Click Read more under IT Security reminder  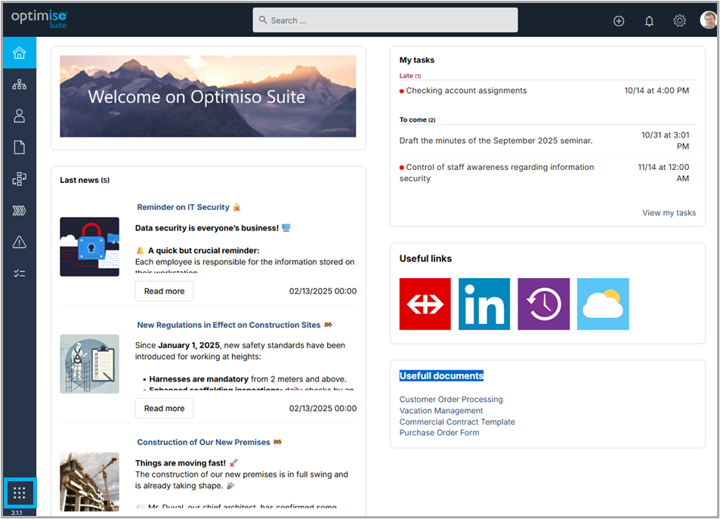[x=164, y=291]
